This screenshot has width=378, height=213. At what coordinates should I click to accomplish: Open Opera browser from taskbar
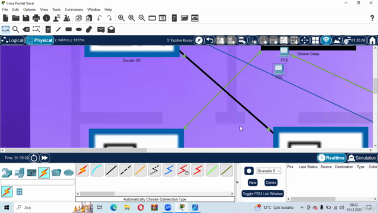(141, 208)
